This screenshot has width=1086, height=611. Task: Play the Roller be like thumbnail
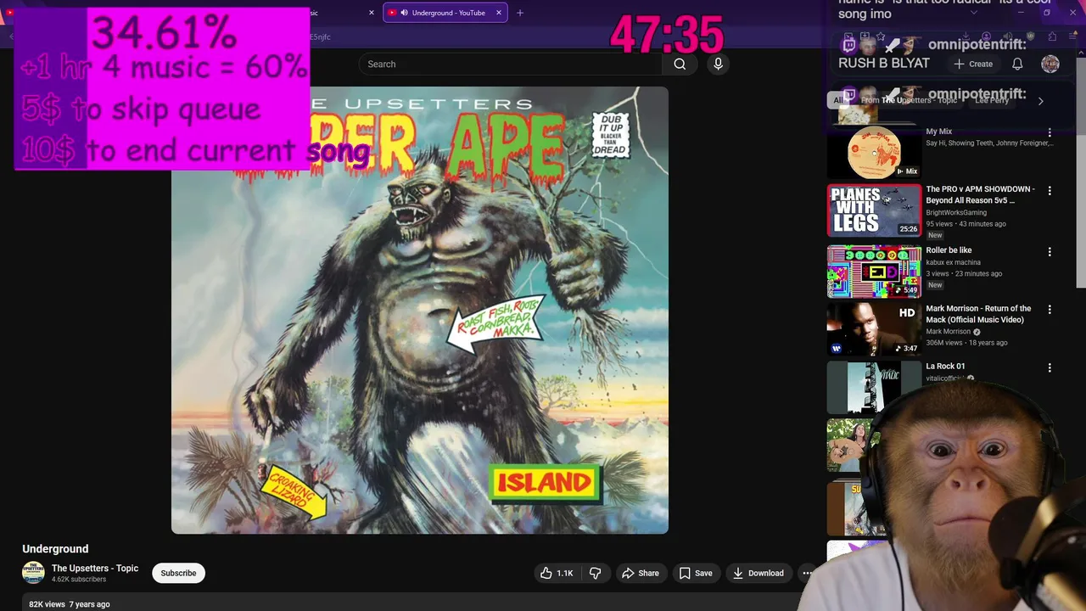(874, 272)
